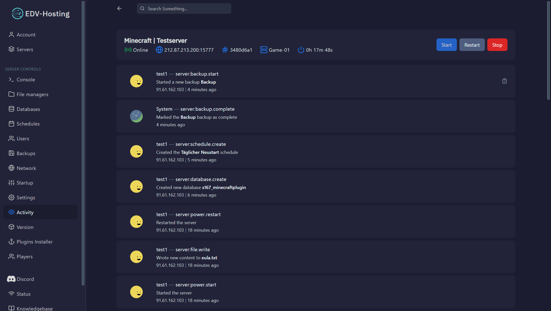The width and height of the screenshot is (551, 311).
Task: Click the back arrow icon
Action: tap(119, 9)
